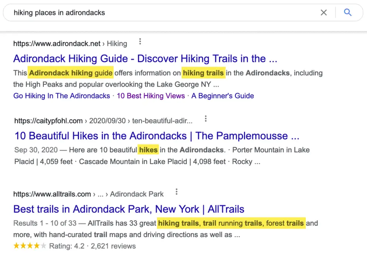The height and width of the screenshot is (261, 367).
Task: Click 'Results 1 - 10 of 33' text
Action: (x=45, y=223)
